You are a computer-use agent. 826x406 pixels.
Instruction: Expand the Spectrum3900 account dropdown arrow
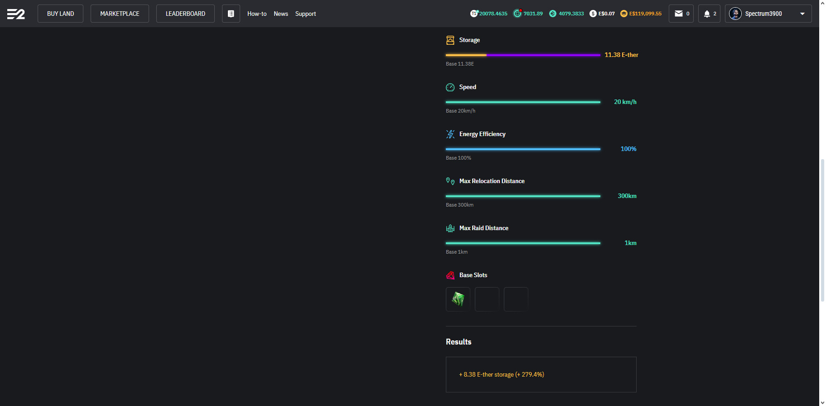coord(802,14)
